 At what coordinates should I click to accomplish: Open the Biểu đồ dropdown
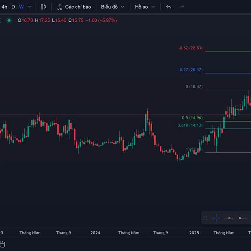tap(113, 7)
